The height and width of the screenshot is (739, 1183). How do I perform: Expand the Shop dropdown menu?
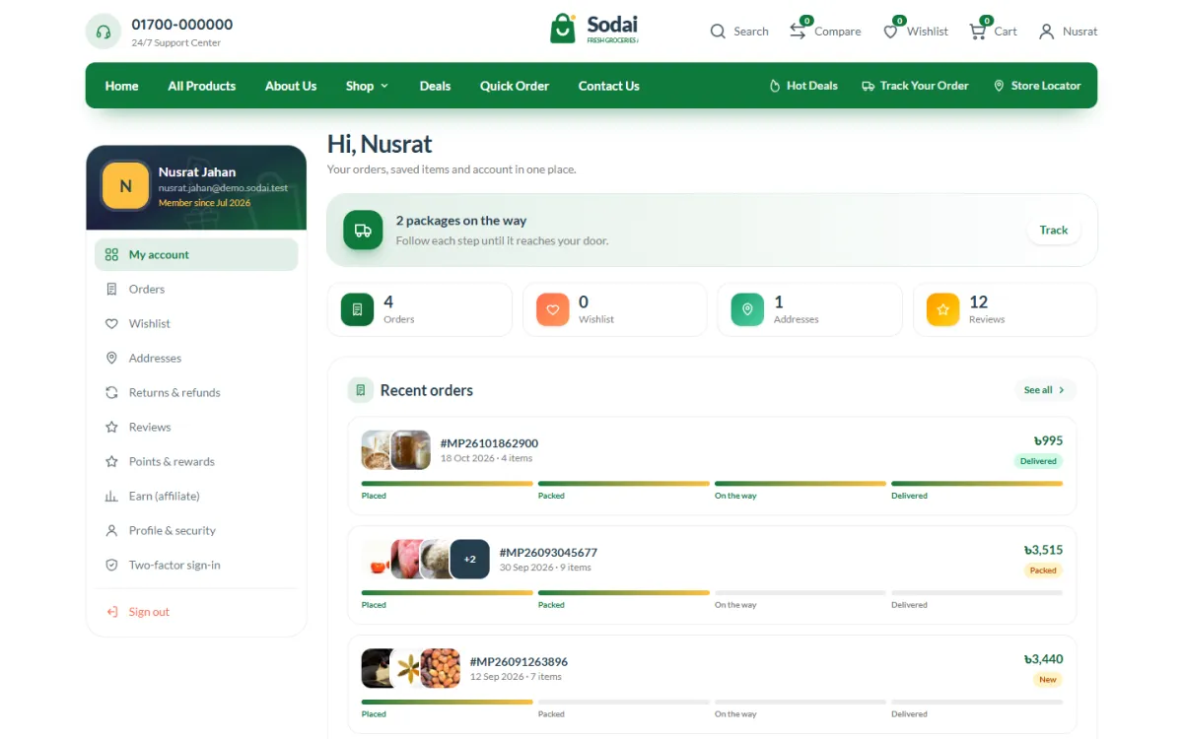click(368, 86)
